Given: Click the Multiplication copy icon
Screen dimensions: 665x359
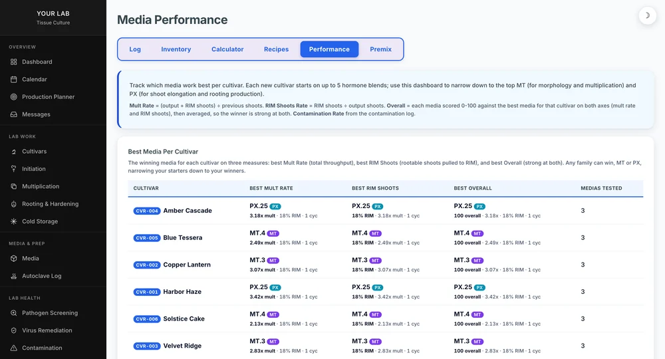Looking at the screenshot, I should (x=13, y=187).
